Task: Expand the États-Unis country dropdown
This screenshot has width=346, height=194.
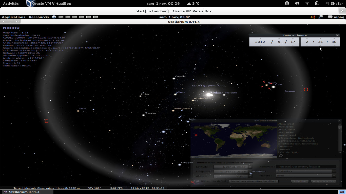Action: (334, 171)
